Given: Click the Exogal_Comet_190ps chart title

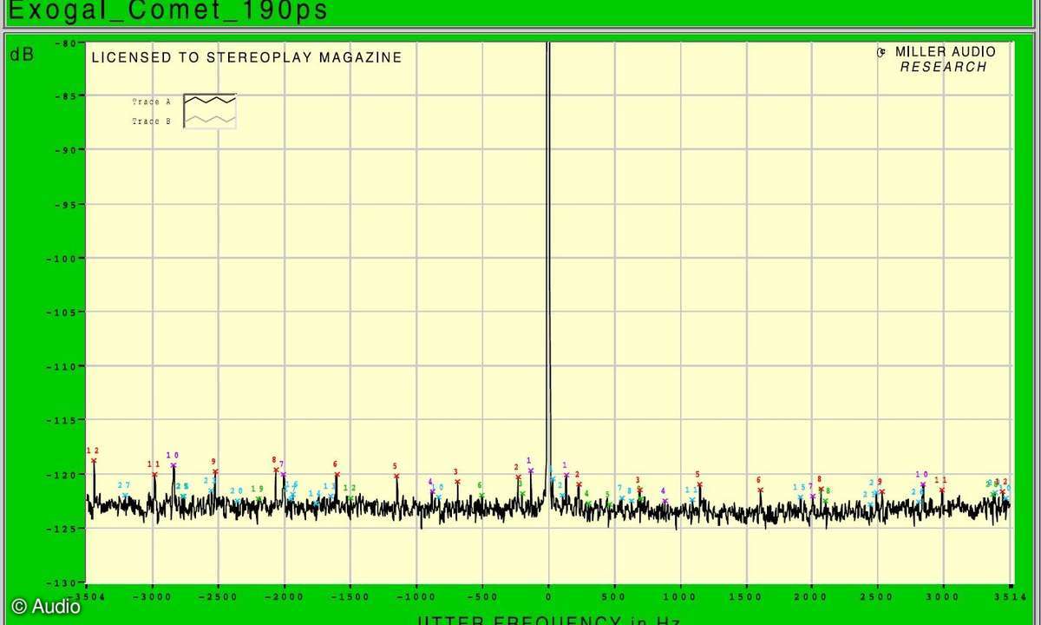Looking at the screenshot, I should pos(167,11).
